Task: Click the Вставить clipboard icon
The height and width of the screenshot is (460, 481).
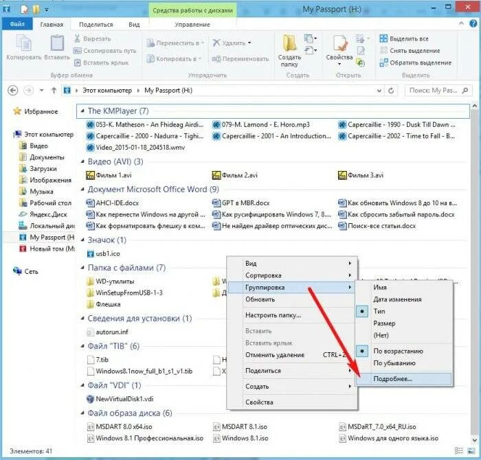Action: pos(57,43)
